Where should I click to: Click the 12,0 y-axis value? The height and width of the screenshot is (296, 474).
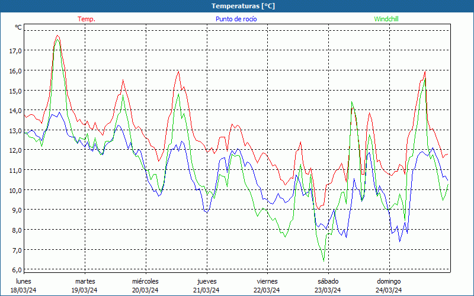coord(16,150)
